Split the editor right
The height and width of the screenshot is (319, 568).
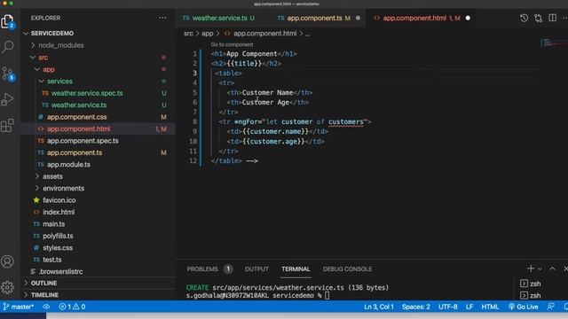click(552, 18)
